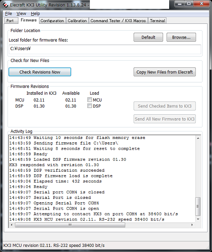Image resolution: width=212 pixels, height=252 pixels.
Task: Switch to the Terminal tab
Action: click(157, 21)
